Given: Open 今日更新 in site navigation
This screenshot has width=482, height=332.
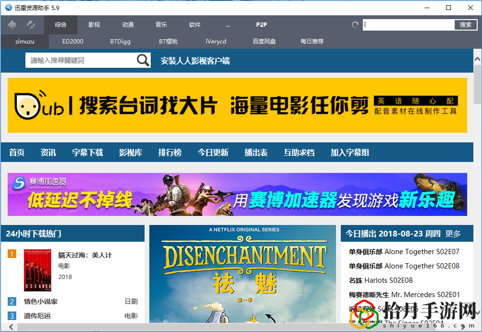Looking at the screenshot, I should pyautogui.click(x=213, y=152).
